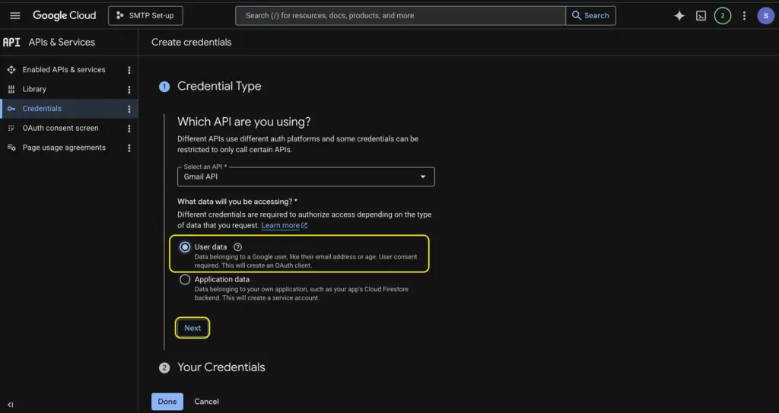Click the Cancel button
The width and height of the screenshot is (779, 413).
click(x=206, y=402)
